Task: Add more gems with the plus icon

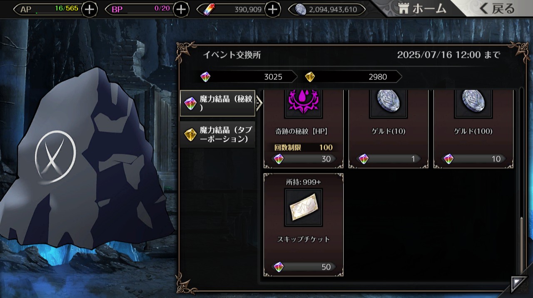Action: 272,9
